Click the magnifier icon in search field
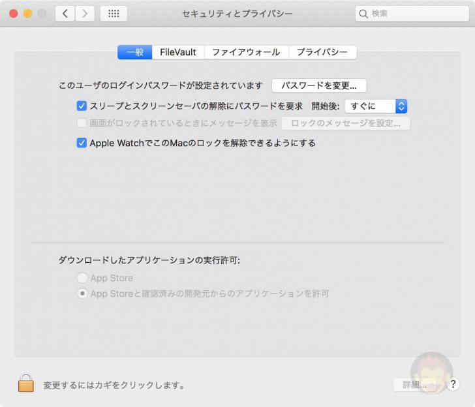Screen dimensions: 475x407 pos(363,14)
